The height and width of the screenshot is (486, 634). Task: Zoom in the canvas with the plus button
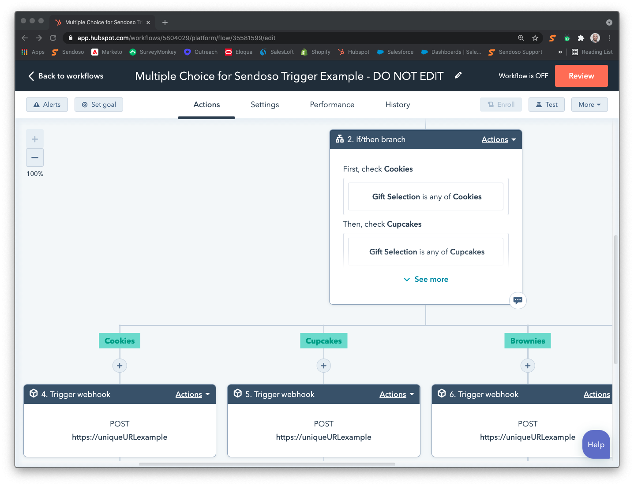pos(35,139)
